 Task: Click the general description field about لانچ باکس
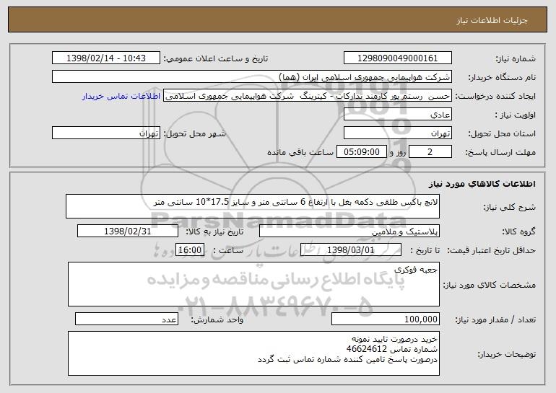click(253, 206)
